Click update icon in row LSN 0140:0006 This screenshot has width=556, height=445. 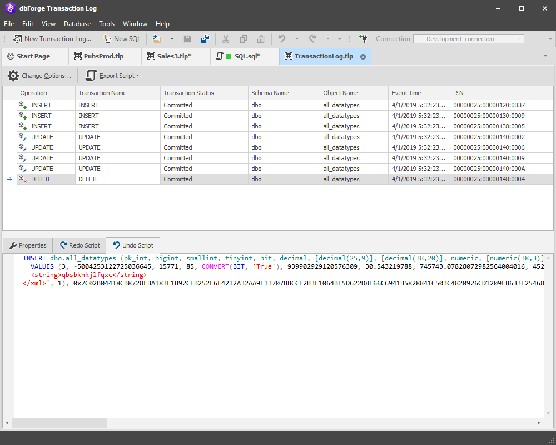point(23,147)
